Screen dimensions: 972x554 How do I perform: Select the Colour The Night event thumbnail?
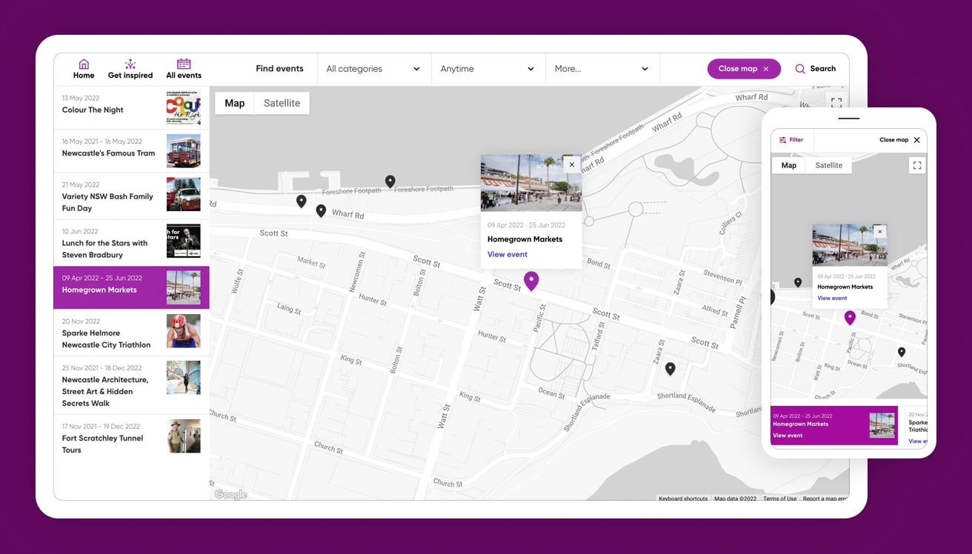pos(183,107)
